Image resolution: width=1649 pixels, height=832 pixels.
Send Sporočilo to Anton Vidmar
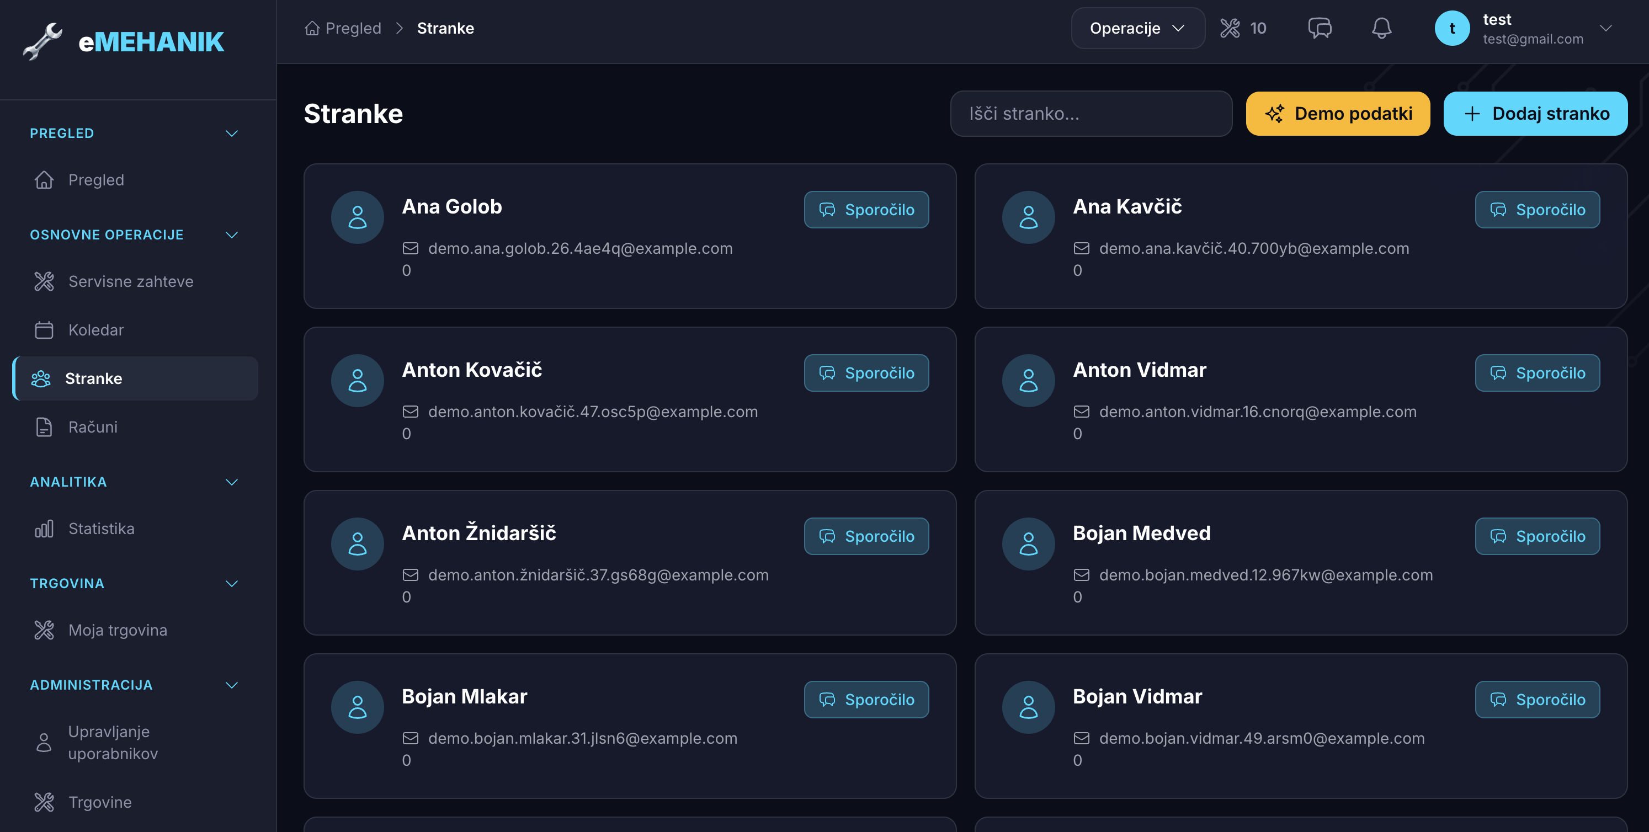1537,373
